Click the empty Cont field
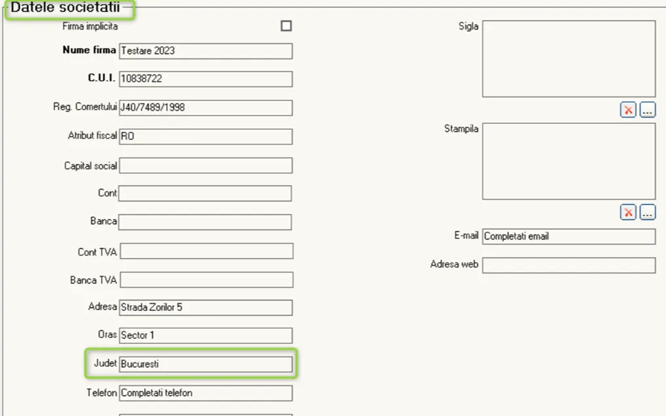Viewport: 666px width, 416px height. click(x=205, y=194)
